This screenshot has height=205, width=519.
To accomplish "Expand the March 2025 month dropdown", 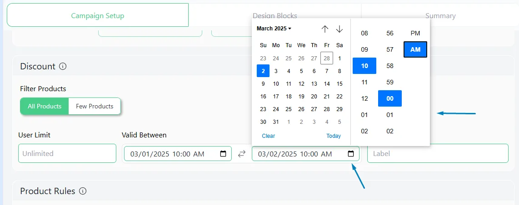I will coord(274,29).
